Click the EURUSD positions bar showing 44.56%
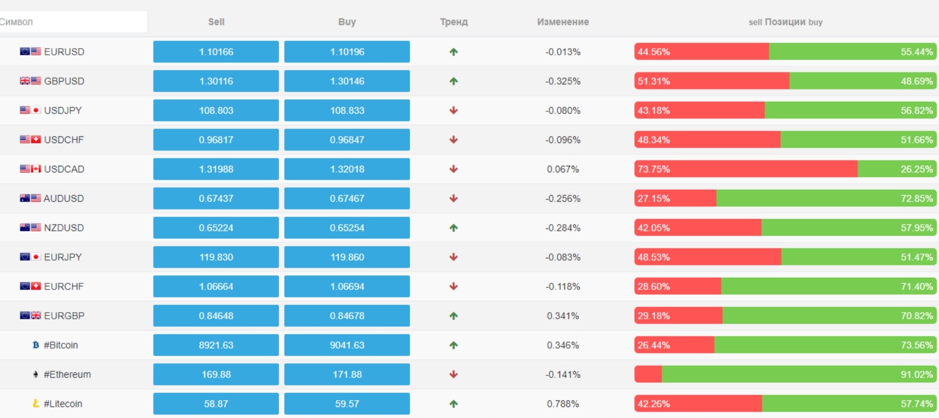The image size is (939, 418). click(785, 51)
